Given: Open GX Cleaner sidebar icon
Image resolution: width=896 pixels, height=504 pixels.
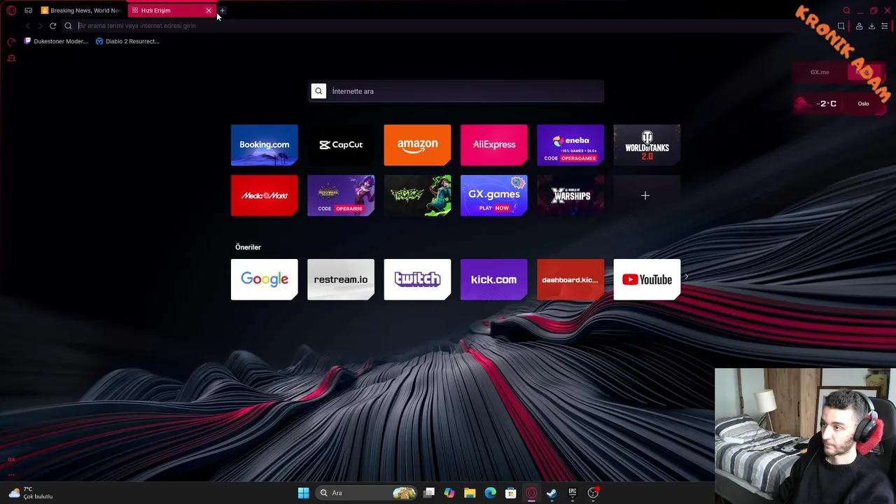Looking at the screenshot, I should pyautogui.click(x=11, y=58).
